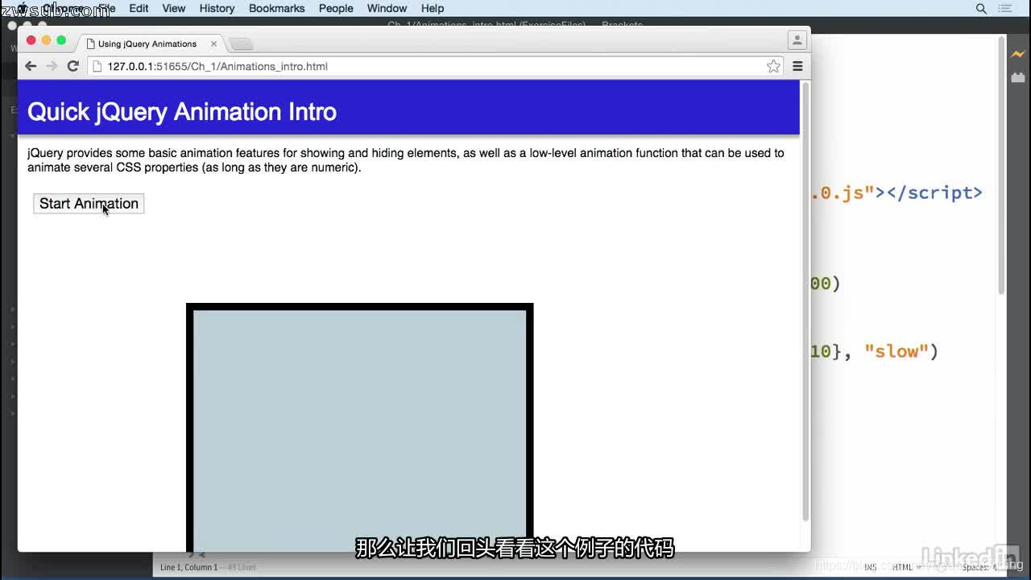This screenshot has width=1031, height=580.
Task: Close the Using jQuery Animations tab
Action: 213,43
